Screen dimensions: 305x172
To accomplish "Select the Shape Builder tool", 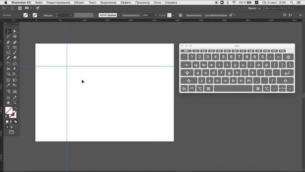I will [x=8, y=74].
